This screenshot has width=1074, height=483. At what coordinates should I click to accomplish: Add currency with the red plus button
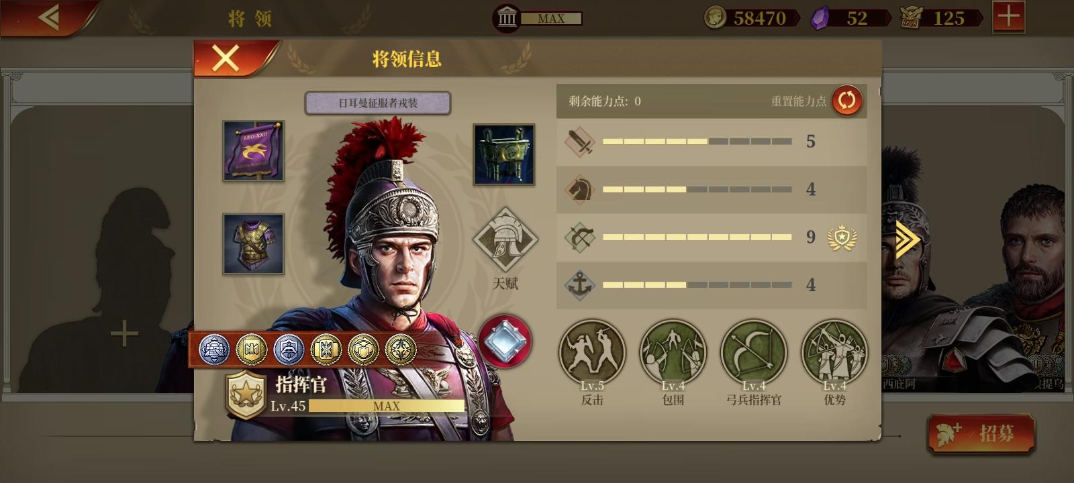(1008, 17)
